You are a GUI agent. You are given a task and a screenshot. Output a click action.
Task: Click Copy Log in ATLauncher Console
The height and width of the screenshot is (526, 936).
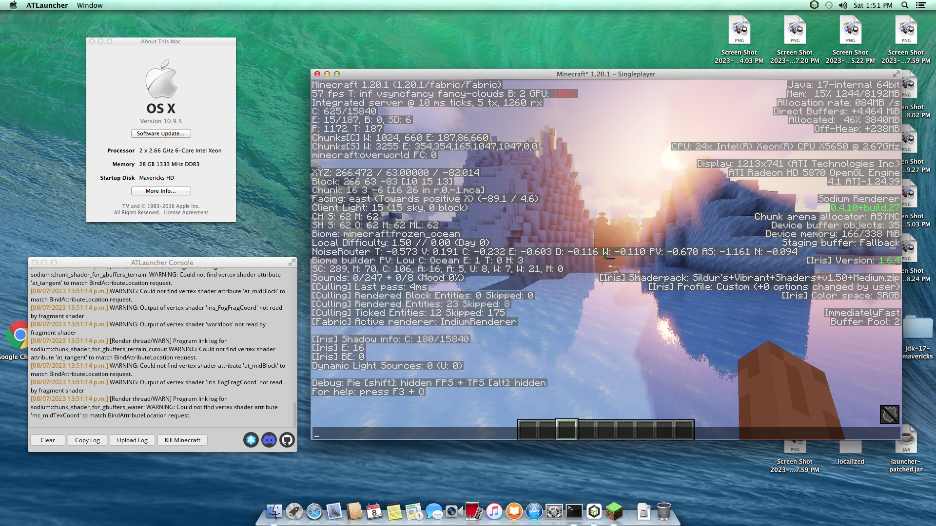click(87, 440)
